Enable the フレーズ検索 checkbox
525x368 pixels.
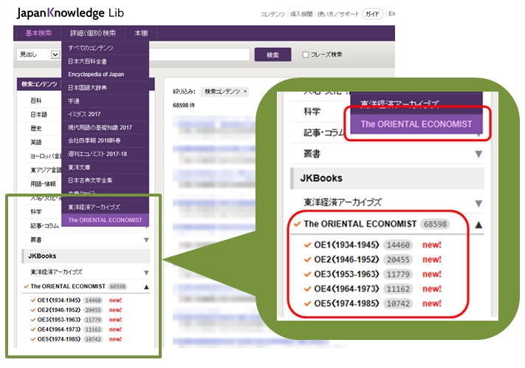[306, 55]
